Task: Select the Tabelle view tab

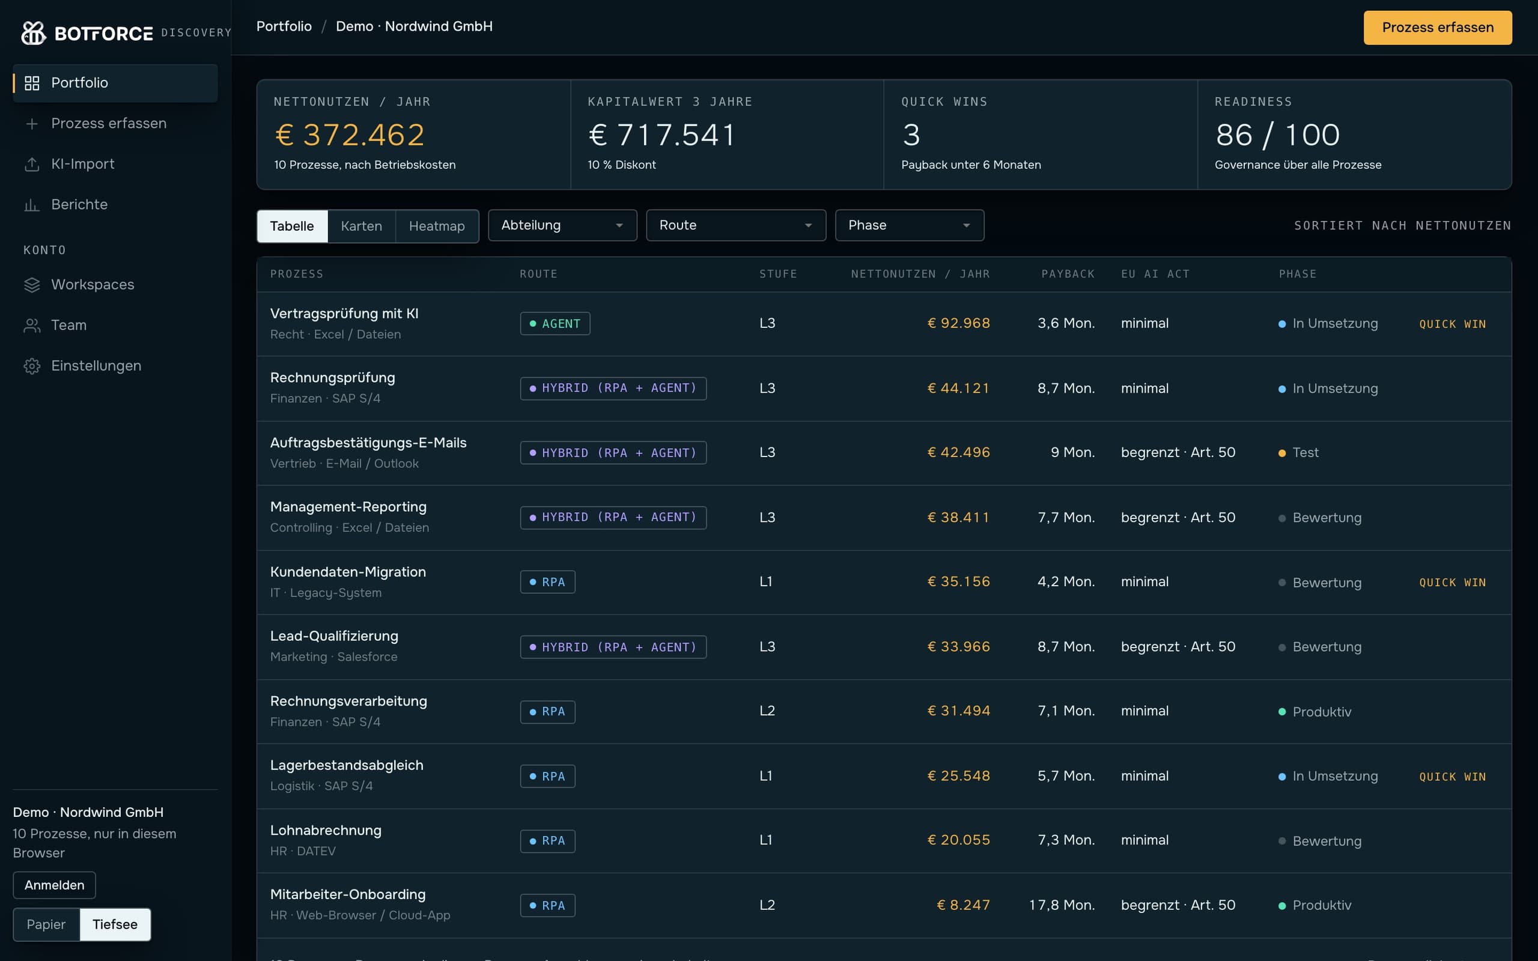Action: coord(293,226)
